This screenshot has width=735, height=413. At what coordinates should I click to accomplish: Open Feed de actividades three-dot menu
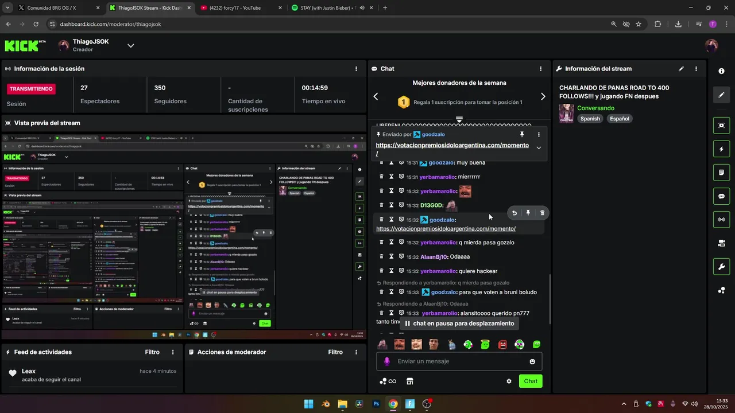pos(173,352)
